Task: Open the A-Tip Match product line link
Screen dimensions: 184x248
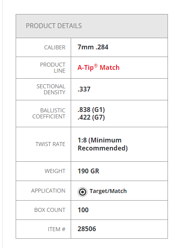Action: (x=98, y=67)
